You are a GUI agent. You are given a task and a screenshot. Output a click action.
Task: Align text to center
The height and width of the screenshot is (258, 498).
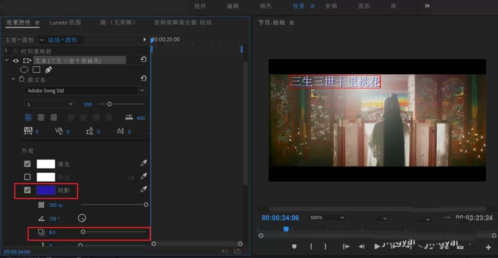[41, 118]
